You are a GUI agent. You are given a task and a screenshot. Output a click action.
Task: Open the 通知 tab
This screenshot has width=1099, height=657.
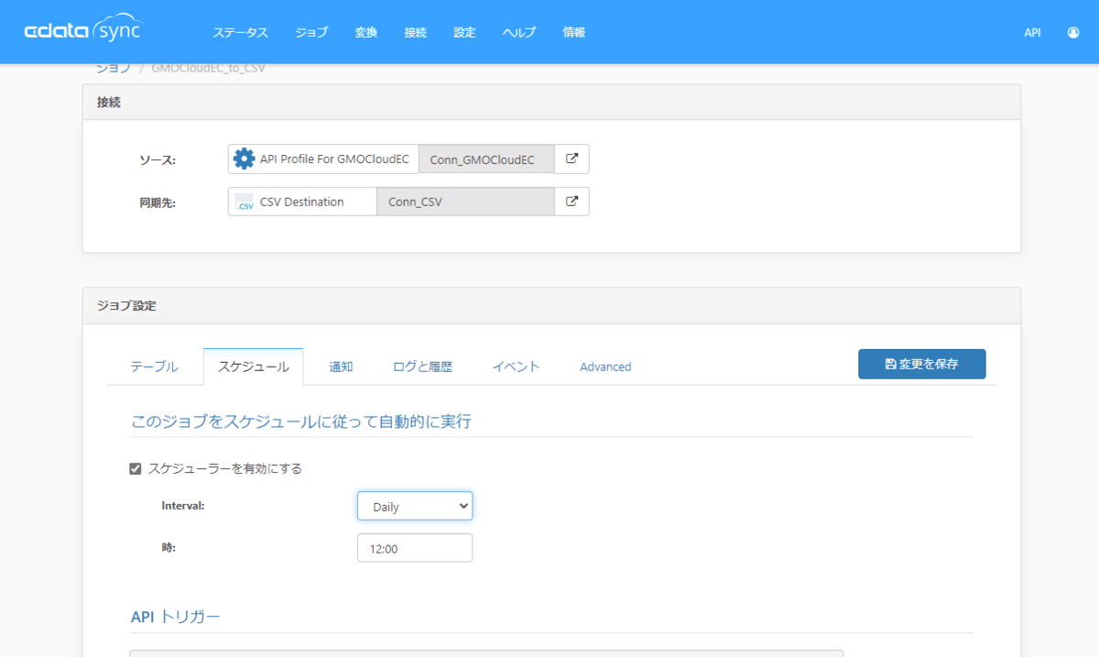point(341,367)
